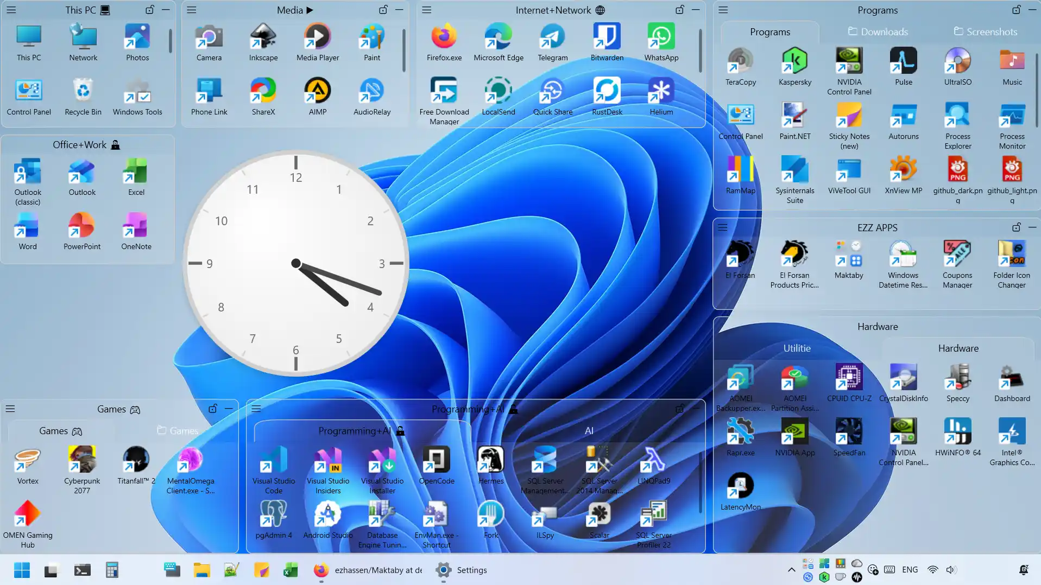This screenshot has width=1041, height=585.
Task: Open CPUID CPU-Z icon
Action: 849,383
